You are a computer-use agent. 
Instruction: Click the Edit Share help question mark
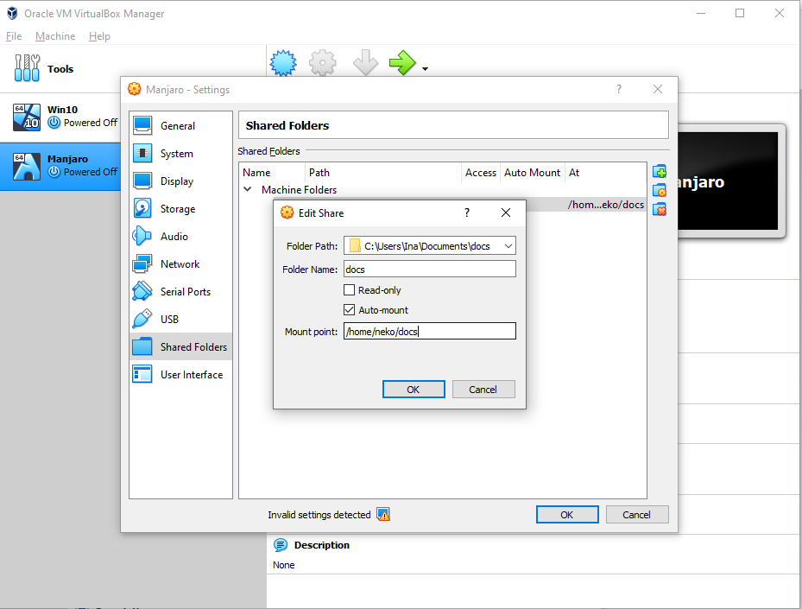coord(466,213)
